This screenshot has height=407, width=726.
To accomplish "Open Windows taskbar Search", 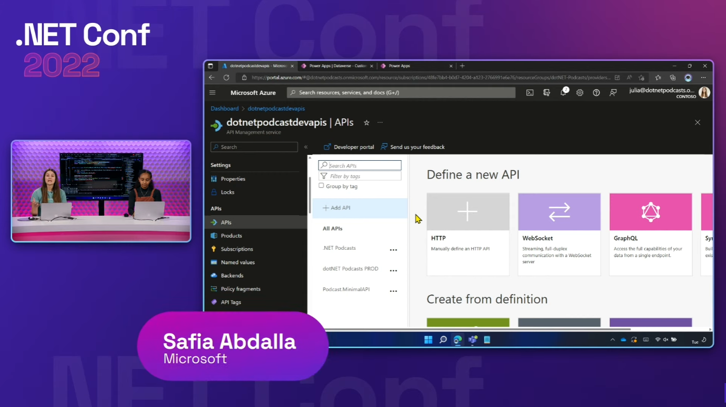I will pyautogui.click(x=443, y=340).
